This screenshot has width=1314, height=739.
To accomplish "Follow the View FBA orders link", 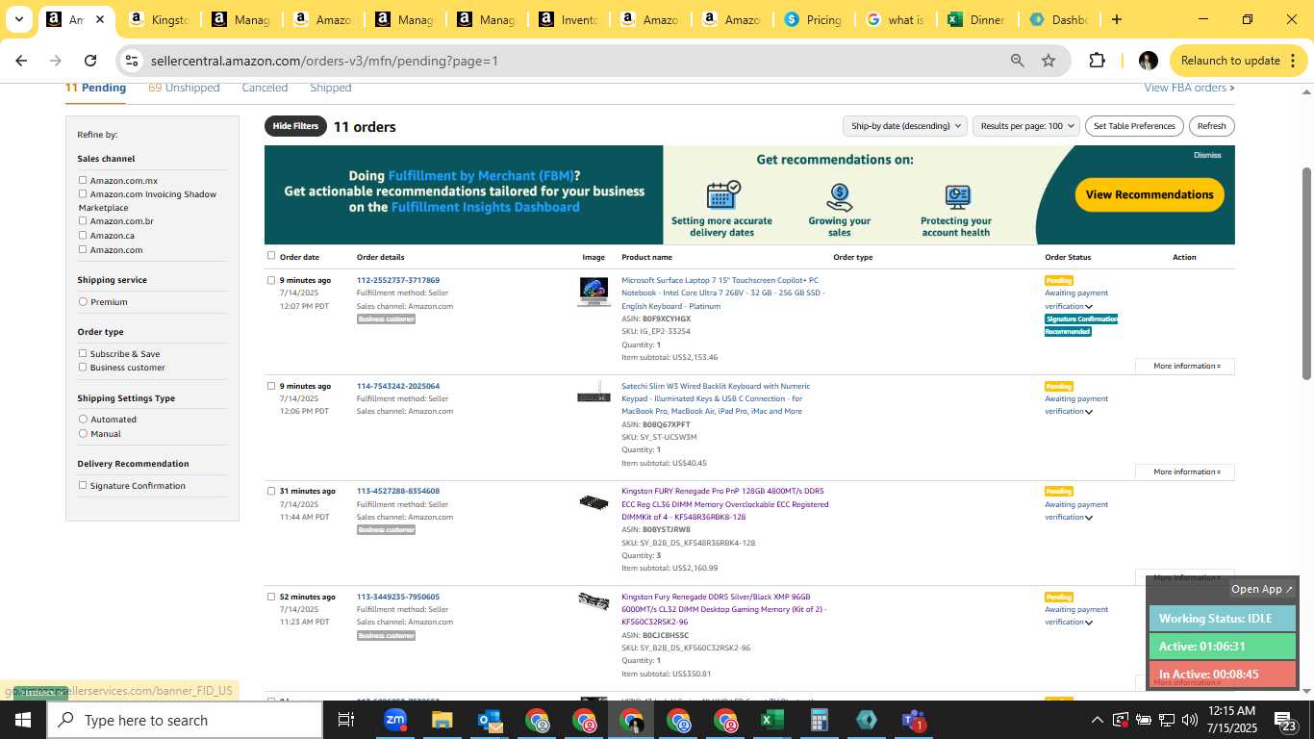I will click(1189, 88).
